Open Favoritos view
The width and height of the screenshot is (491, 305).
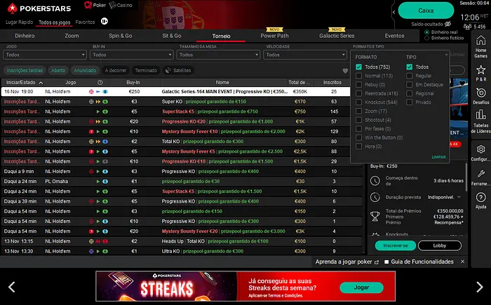(x=85, y=22)
